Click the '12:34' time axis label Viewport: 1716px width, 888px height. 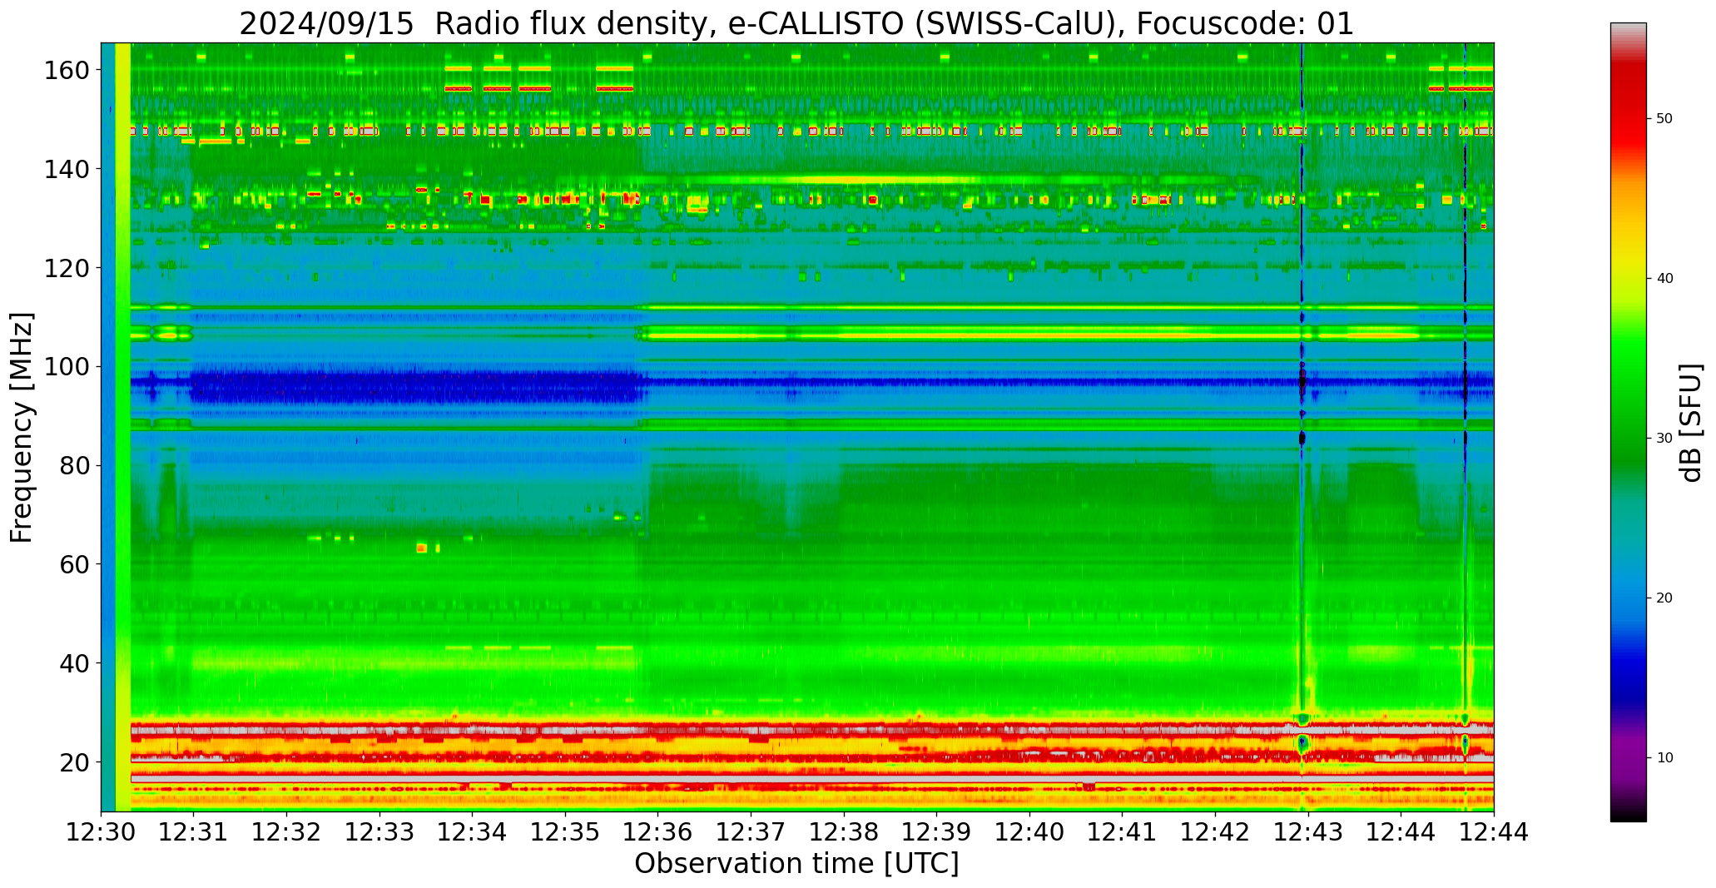point(473,832)
